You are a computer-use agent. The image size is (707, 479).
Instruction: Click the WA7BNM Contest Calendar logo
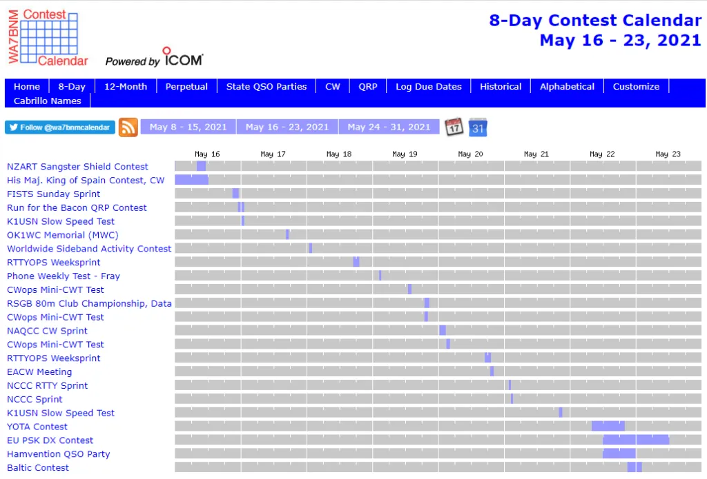click(x=48, y=38)
